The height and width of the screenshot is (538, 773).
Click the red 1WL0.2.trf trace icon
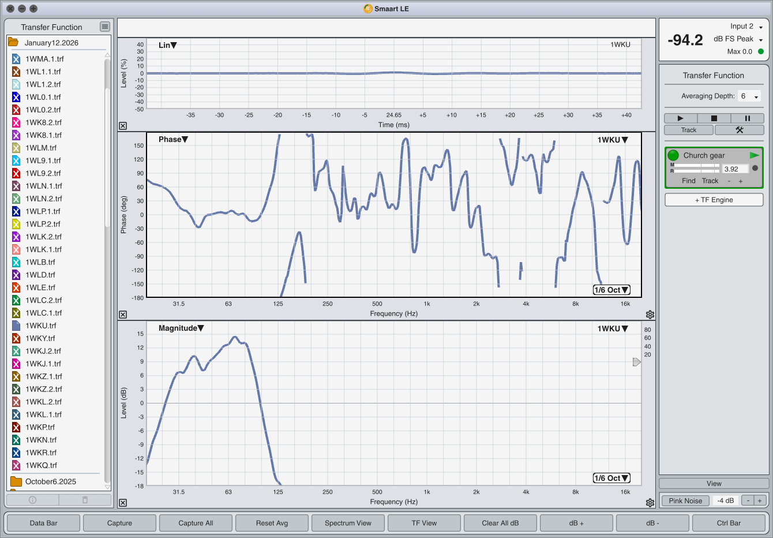pyautogui.click(x=16, y=110)
